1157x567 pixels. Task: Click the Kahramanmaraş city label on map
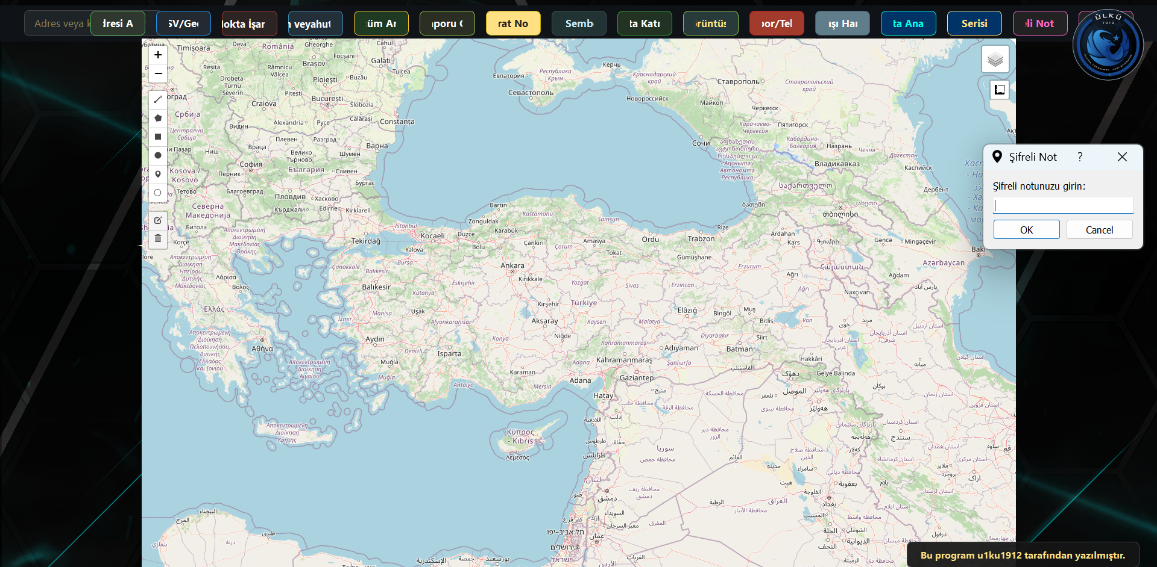click(x=624, y=361)
